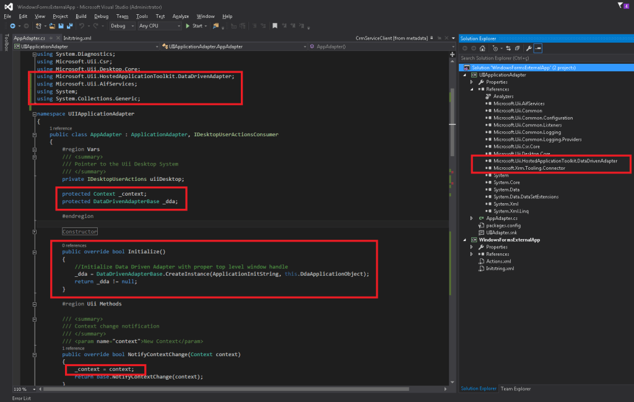Open the 110 % zoom level selector

(x=25, y=389)
